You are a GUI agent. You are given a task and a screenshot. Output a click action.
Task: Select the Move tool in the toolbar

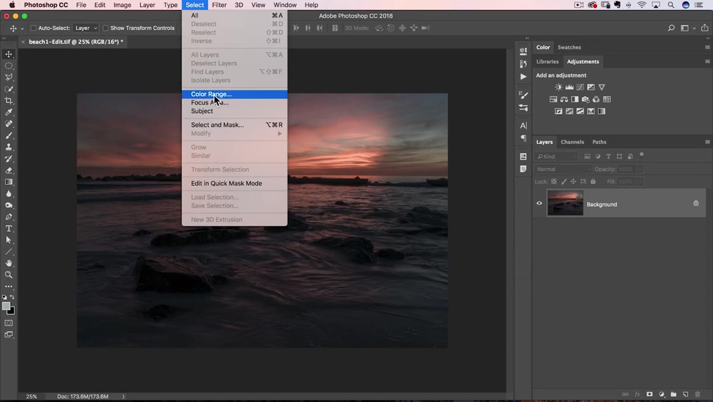[9, 54]
